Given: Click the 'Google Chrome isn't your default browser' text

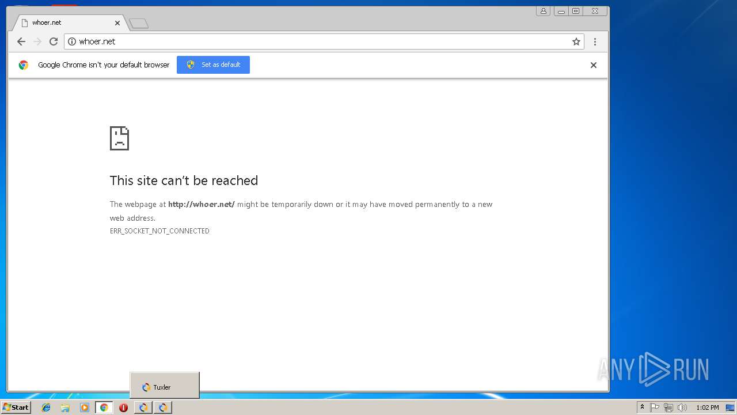Looking at the screenshot, I should click(x=104, y=65).
